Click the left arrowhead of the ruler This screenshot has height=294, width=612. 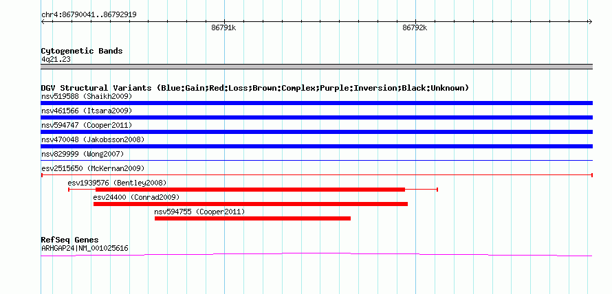(43, 22)
